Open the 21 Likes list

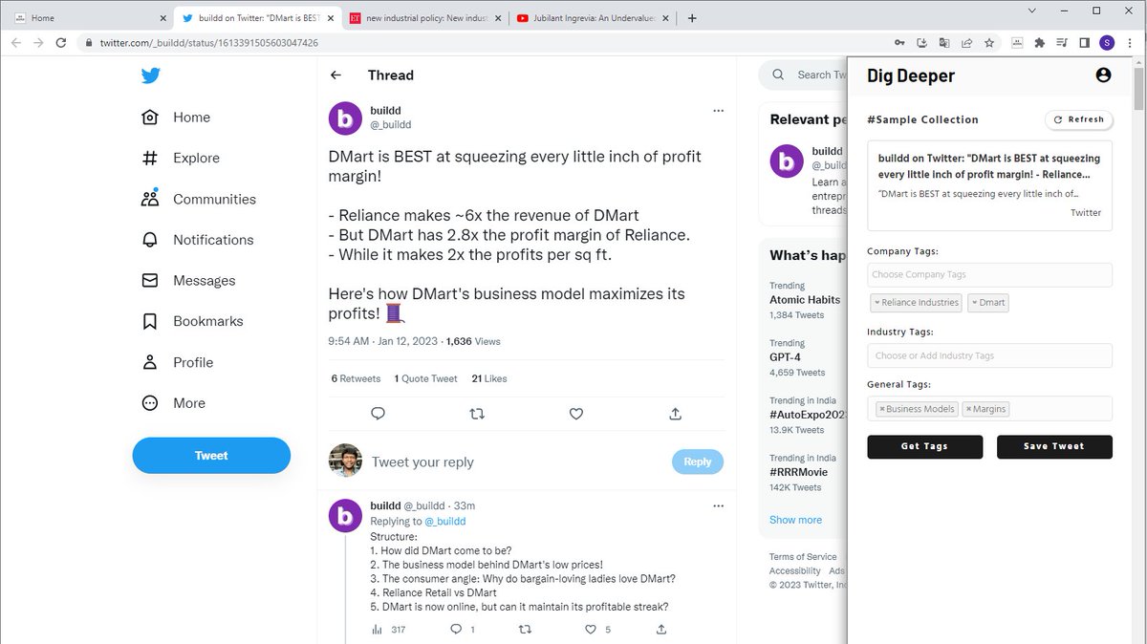[489, 378]
